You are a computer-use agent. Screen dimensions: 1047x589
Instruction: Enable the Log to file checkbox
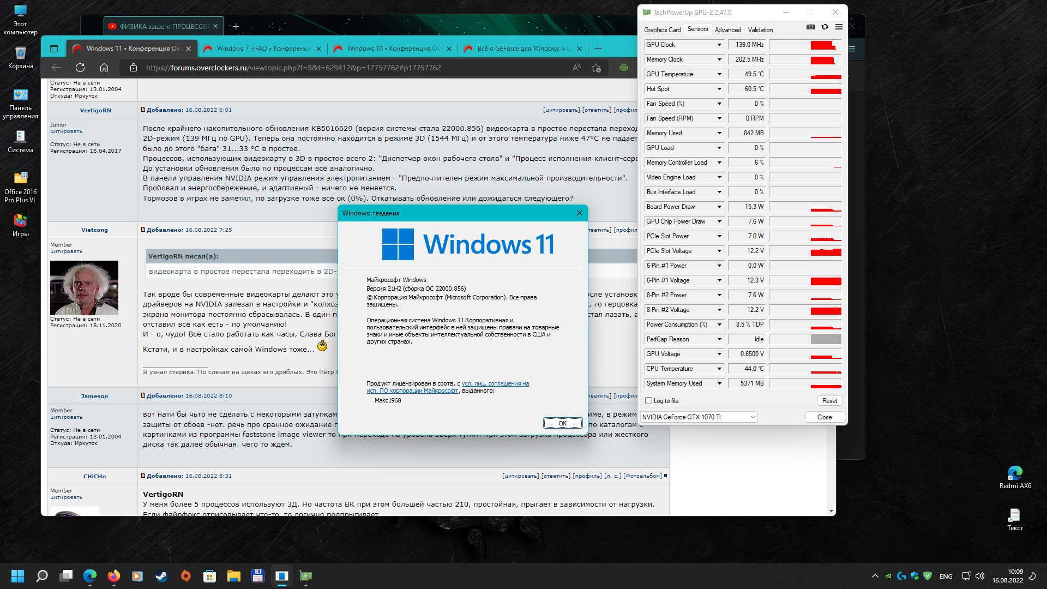point(649,401)
